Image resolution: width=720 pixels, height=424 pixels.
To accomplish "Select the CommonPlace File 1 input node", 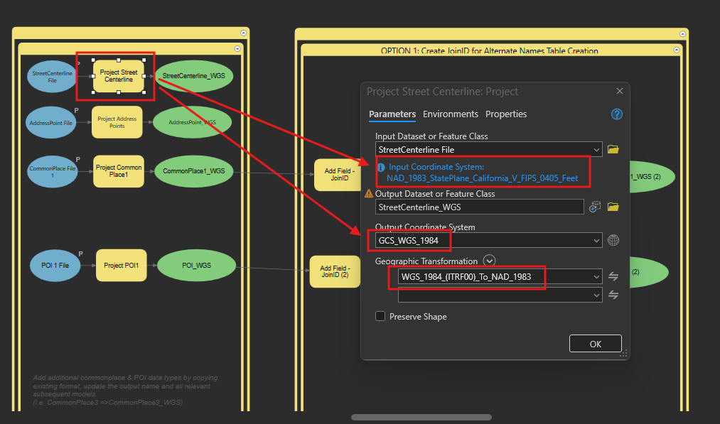I will (x=53, y=172).
